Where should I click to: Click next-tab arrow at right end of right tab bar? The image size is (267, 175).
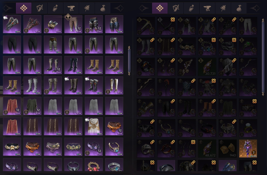[255, 8]
